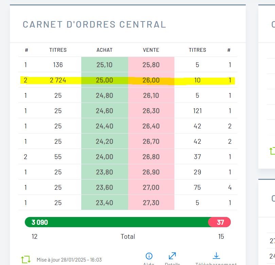Click the CARNET D'ORDRES CENTRAL title
Viewport: 275px width, 265px height.
(x=94, y=25)
